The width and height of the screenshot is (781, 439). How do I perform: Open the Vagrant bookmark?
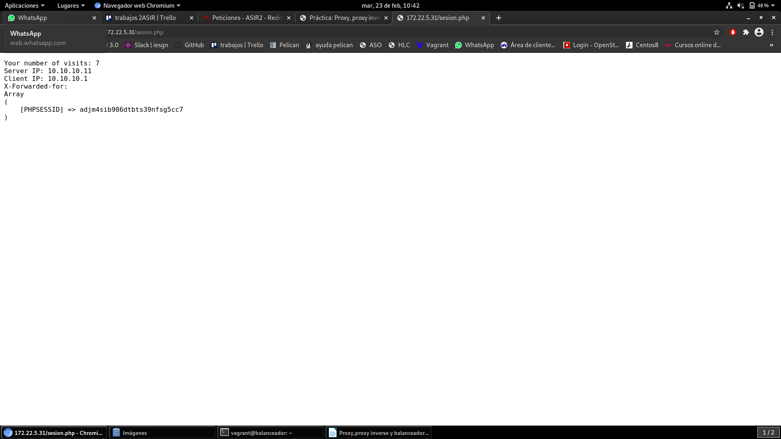[x=432, y=45]
